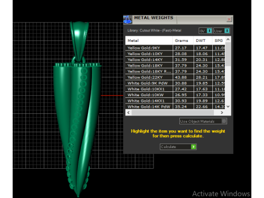Select the White Gold:14K PdW row
264x198 pixels.
click(175, 107)
